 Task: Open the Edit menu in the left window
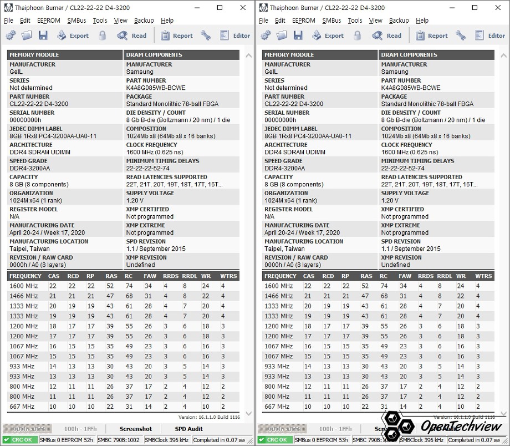coord(25,21)
